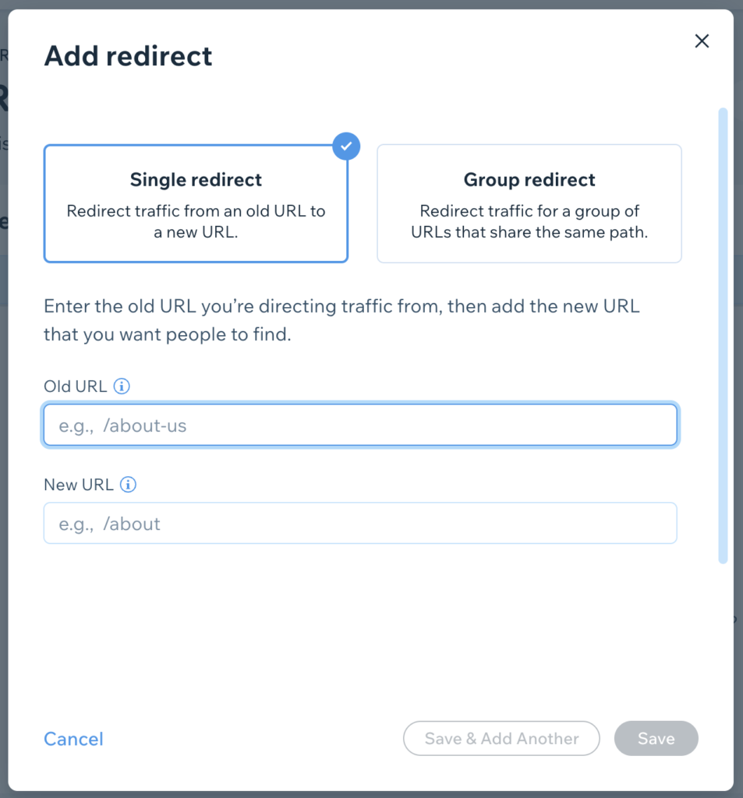
Task: Click the New URL info icon
Action: [129, 485]
